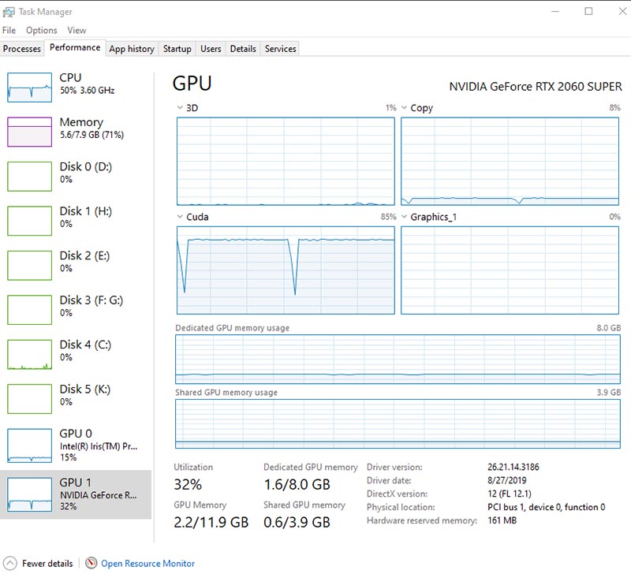Click the Copy 8% usage value
The height and width of the screenshot is (574, 631).
tap(614, 107)
